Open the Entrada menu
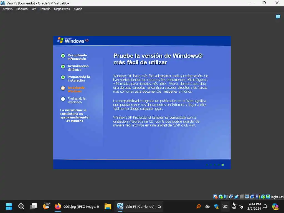284x213 pixels. pos(45,9)
